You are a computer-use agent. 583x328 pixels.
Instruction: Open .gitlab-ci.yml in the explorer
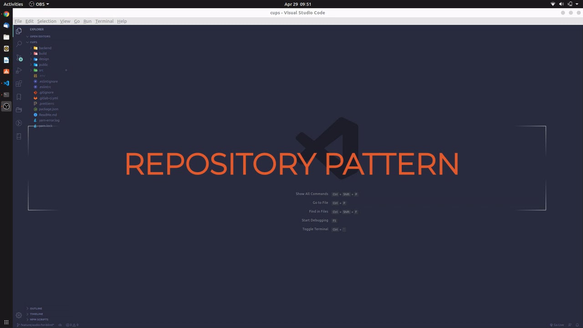pos(48,98)
